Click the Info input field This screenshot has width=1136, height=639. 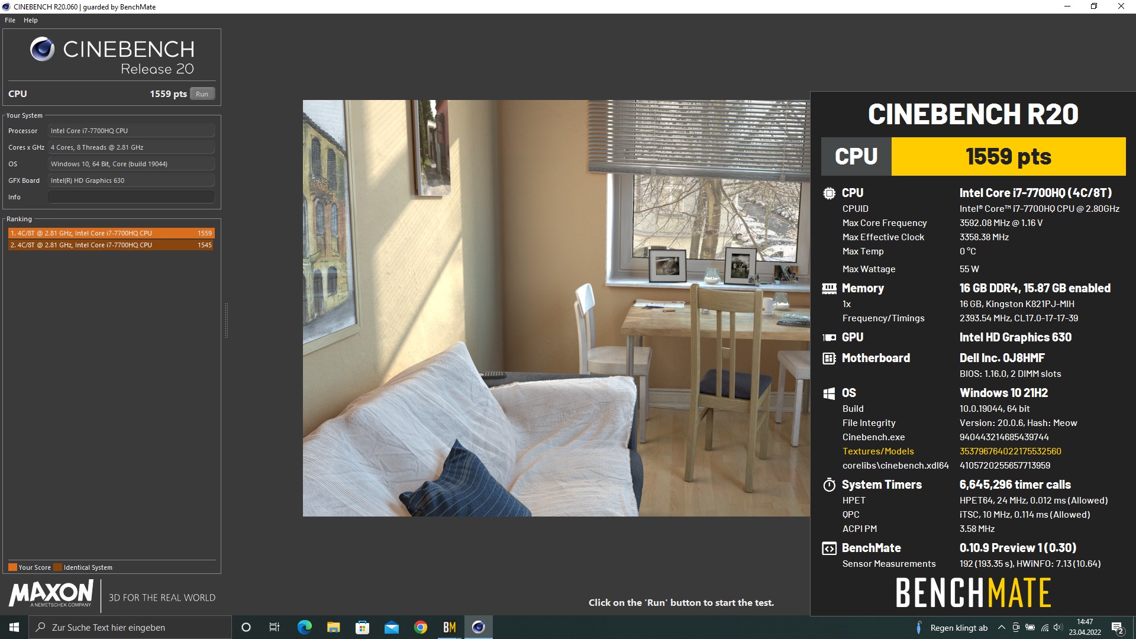tap(131, 197)
